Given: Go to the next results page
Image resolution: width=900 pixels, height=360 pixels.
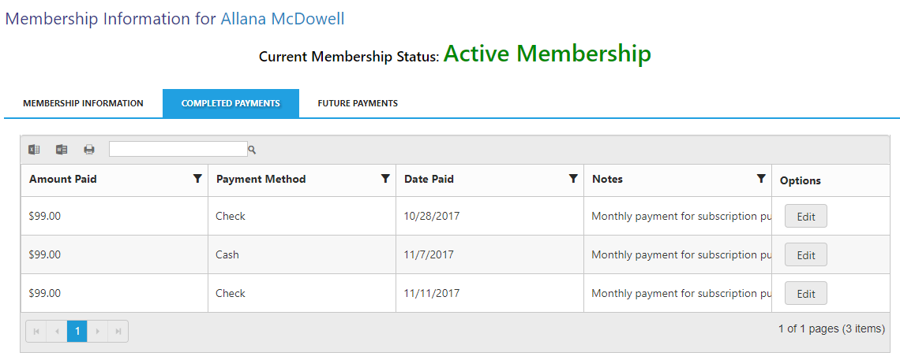Looking at the screenshot, I should point(98,332).
